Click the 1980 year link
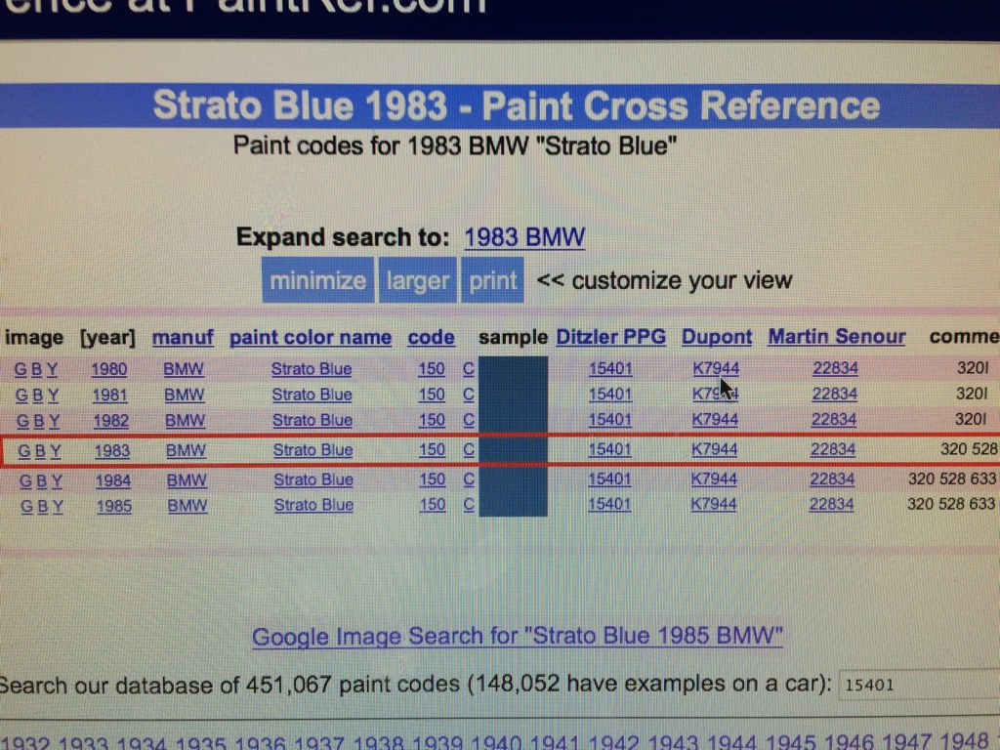Image resolution: width=1000 pixels, height=750 pixels. click(109, 369)
